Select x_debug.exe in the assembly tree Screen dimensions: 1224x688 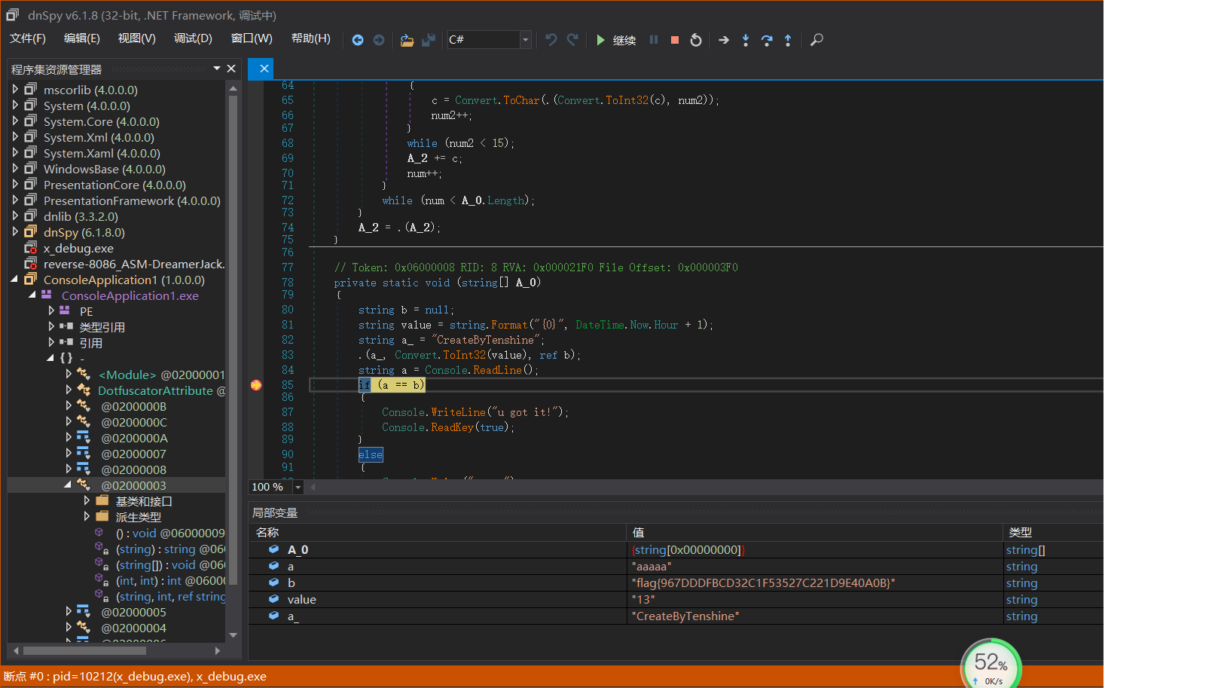[78, 248]
